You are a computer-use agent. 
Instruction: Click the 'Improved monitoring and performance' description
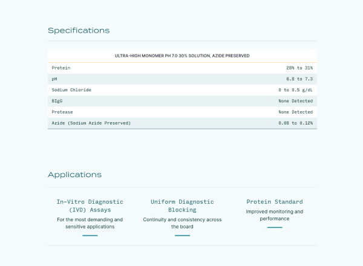click(x=275, y=215)
